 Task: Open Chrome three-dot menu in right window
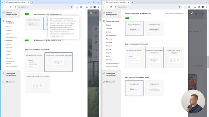[x=206, y=7]
